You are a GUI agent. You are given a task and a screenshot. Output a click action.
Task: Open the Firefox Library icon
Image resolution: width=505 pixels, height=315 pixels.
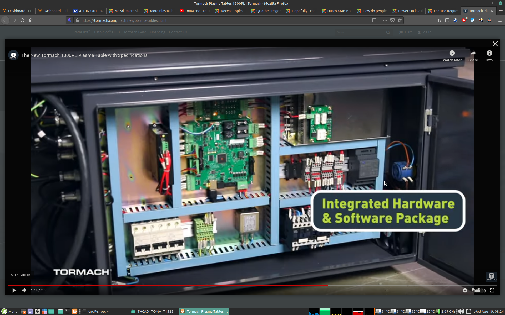pos(439,20)
